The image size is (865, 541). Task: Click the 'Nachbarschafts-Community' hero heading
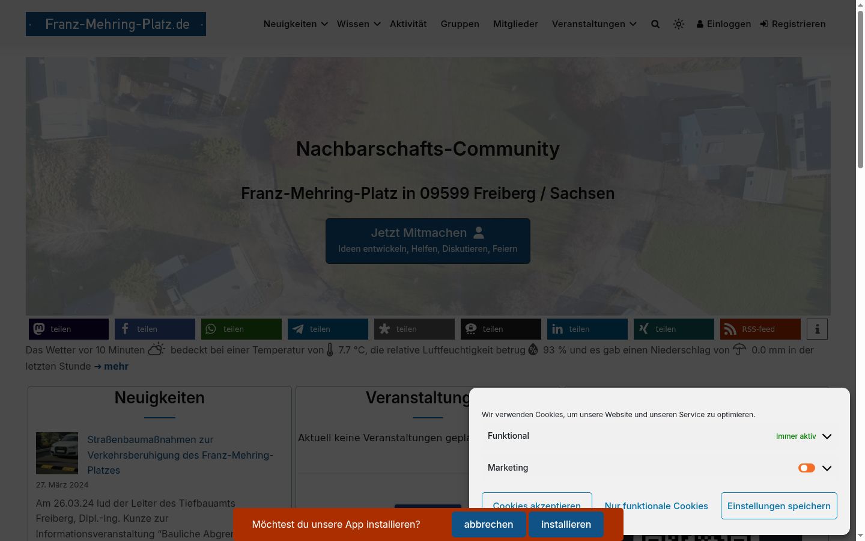428,148
